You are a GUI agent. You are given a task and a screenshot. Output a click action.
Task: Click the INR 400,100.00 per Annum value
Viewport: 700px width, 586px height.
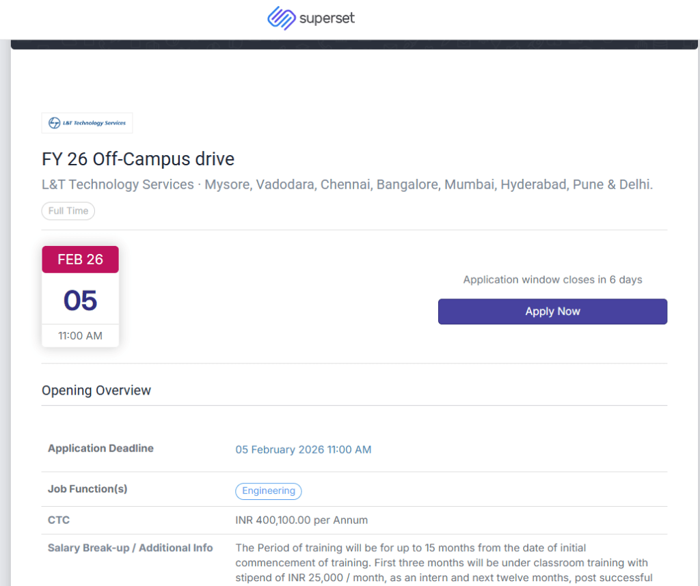point(301,520)
